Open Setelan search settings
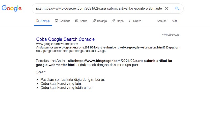Screen dimensions: 210x121 (x=162, y=21)
